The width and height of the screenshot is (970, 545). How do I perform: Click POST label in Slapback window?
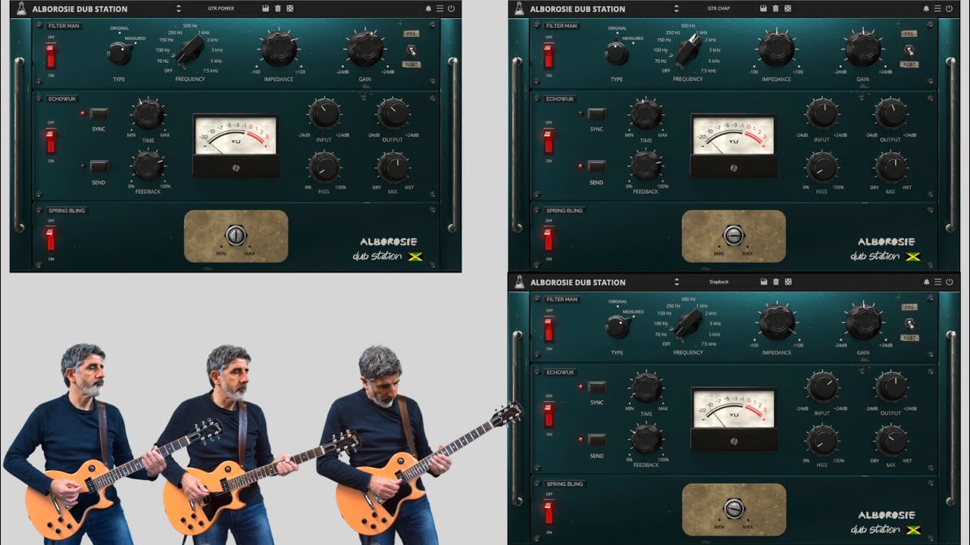(x=909, y=338)
